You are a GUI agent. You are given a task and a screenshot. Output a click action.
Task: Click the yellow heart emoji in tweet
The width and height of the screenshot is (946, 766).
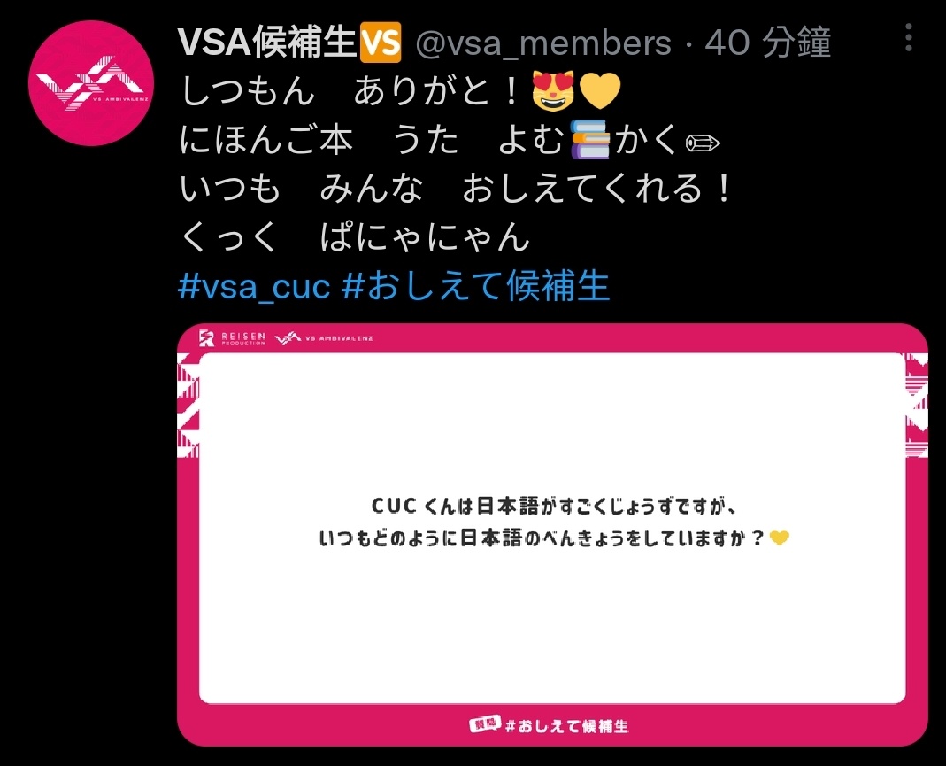pyautogui.click(x=600, y=91)
